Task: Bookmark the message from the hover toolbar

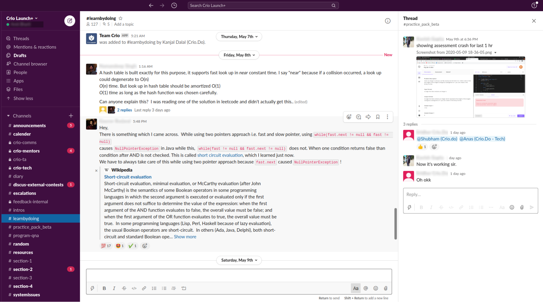Action: (378, 117)
